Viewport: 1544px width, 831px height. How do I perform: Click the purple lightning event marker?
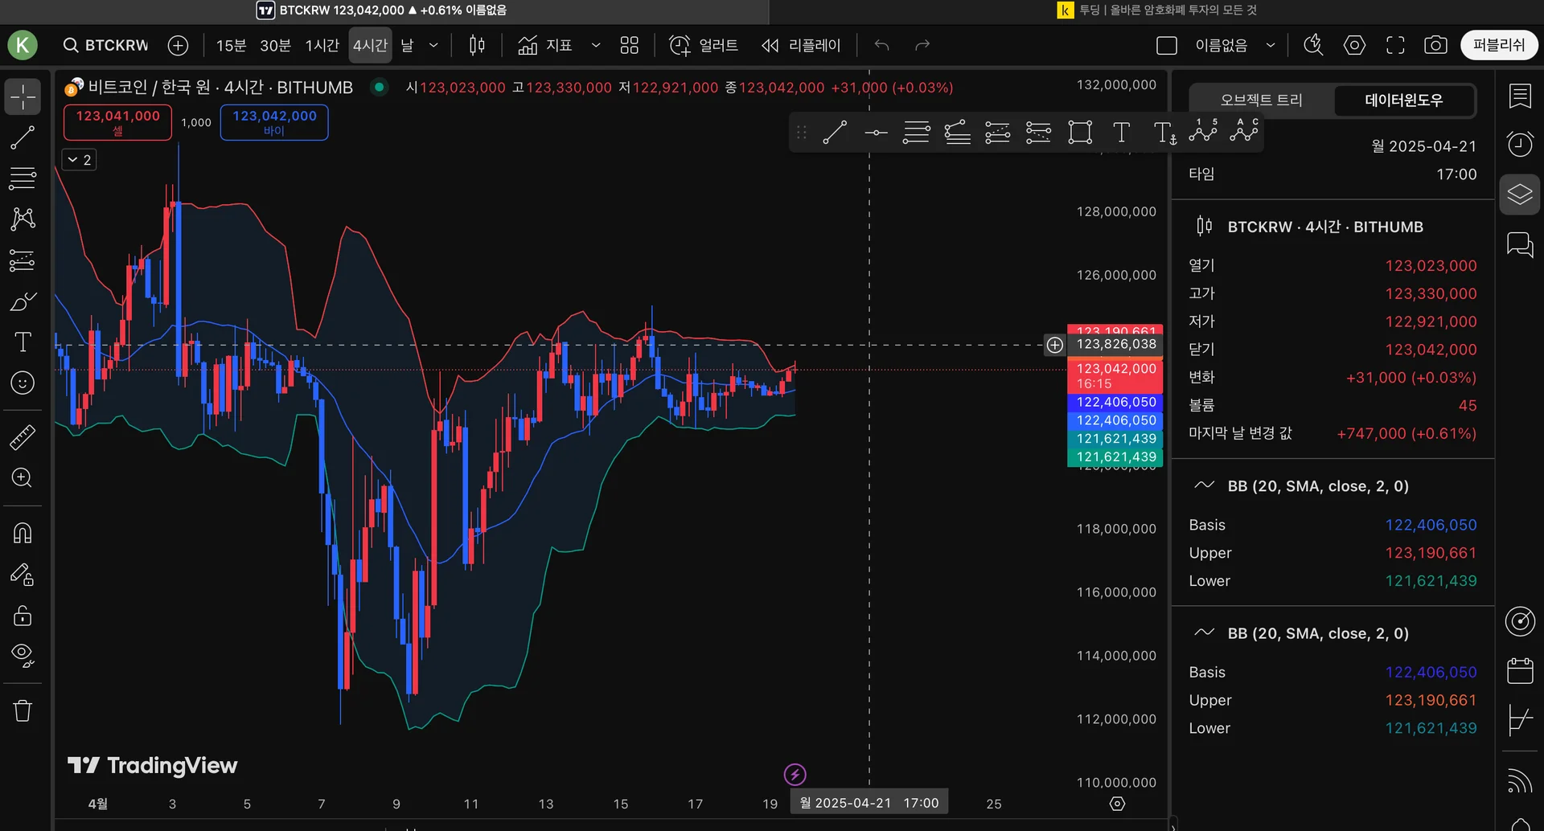coord(795,774)
